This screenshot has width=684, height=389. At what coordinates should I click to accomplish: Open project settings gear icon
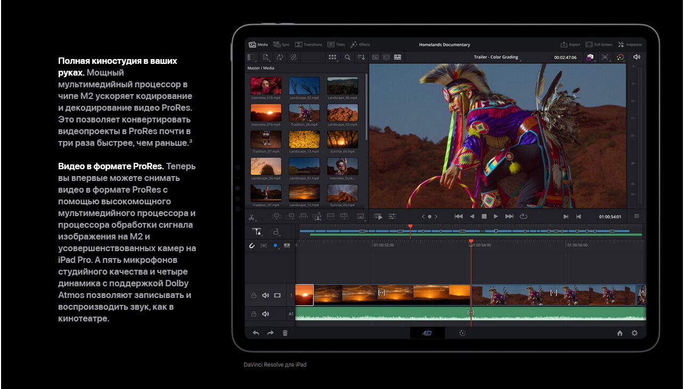[x=635, y=333]
